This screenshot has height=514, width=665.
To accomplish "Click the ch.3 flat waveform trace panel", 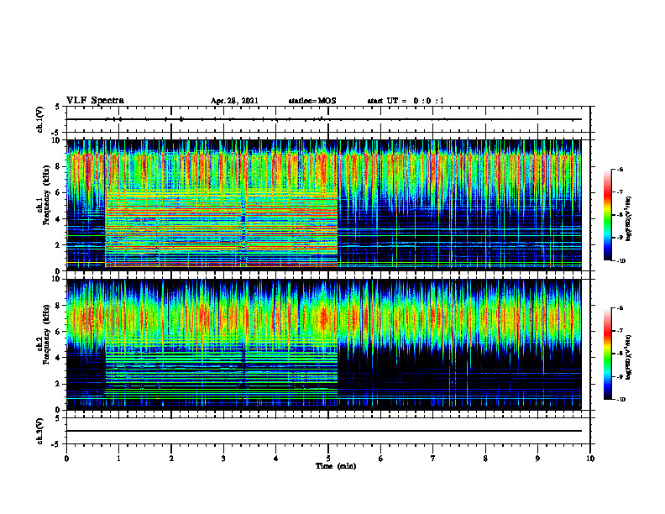I will tap(327, 431).
